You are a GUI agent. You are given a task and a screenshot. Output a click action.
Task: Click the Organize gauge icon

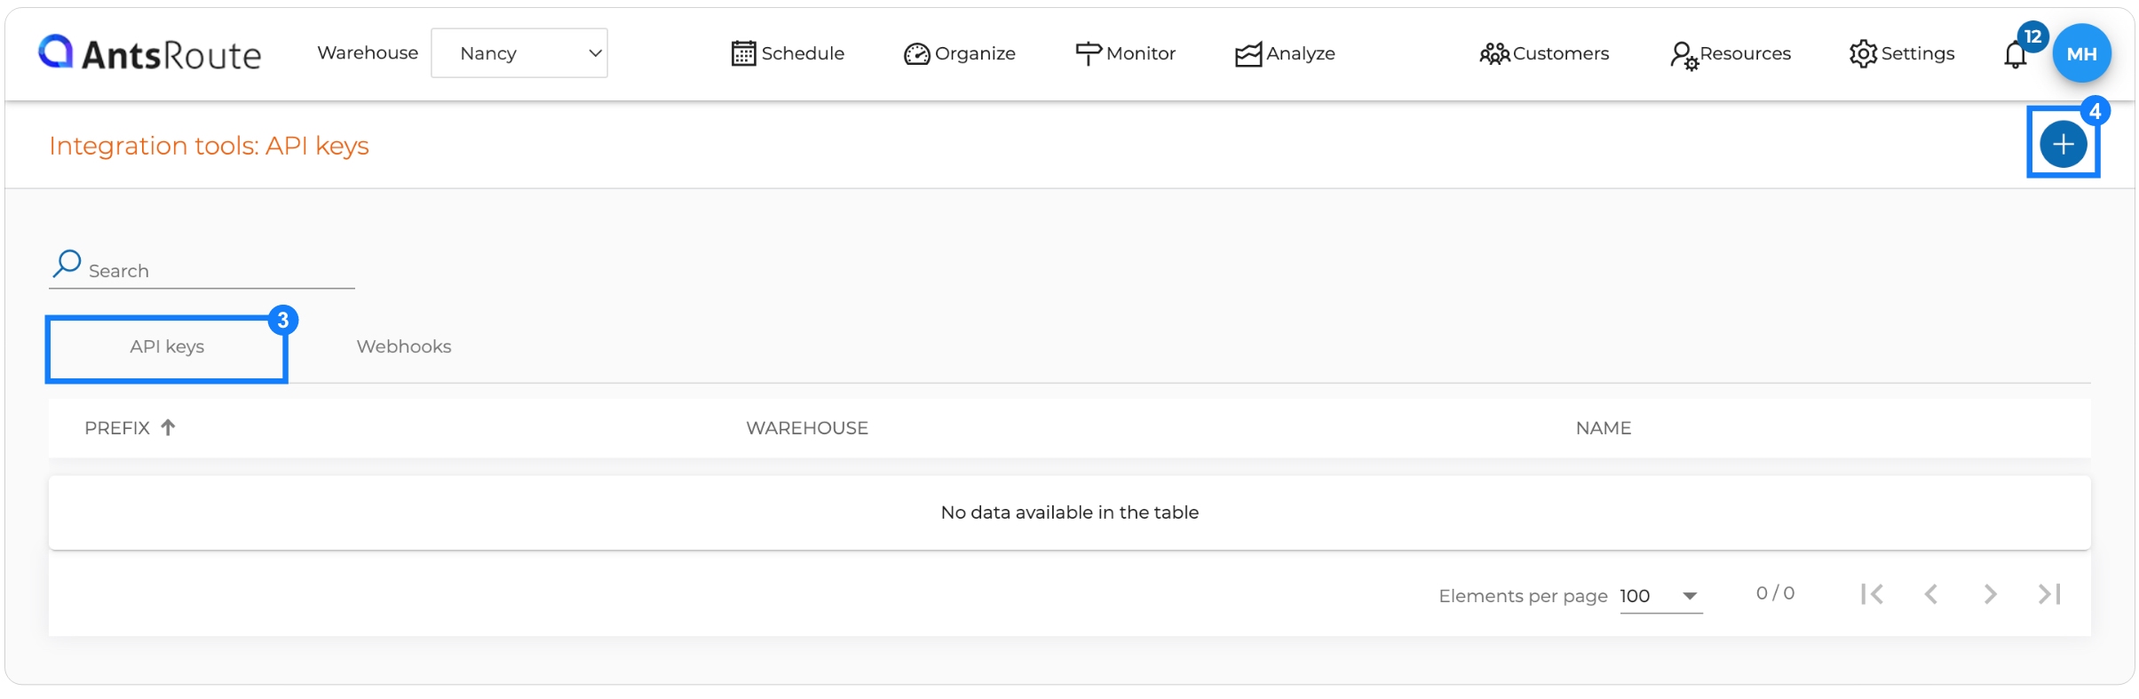coord(916,54)
